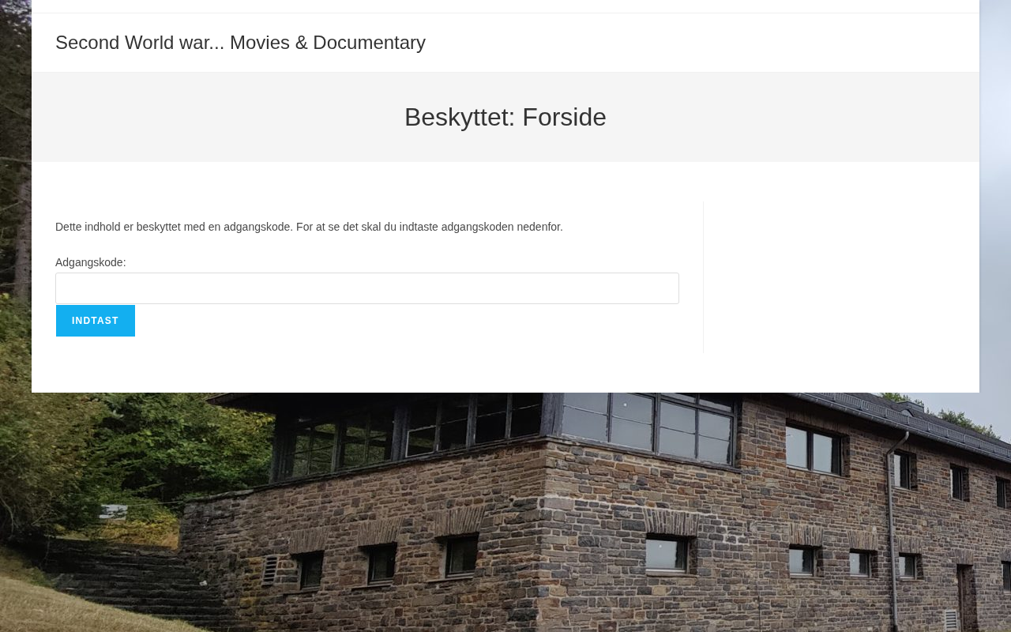Click the Adgangskode: field label
Screen dimensions: 1011x632
coord(91,262)
